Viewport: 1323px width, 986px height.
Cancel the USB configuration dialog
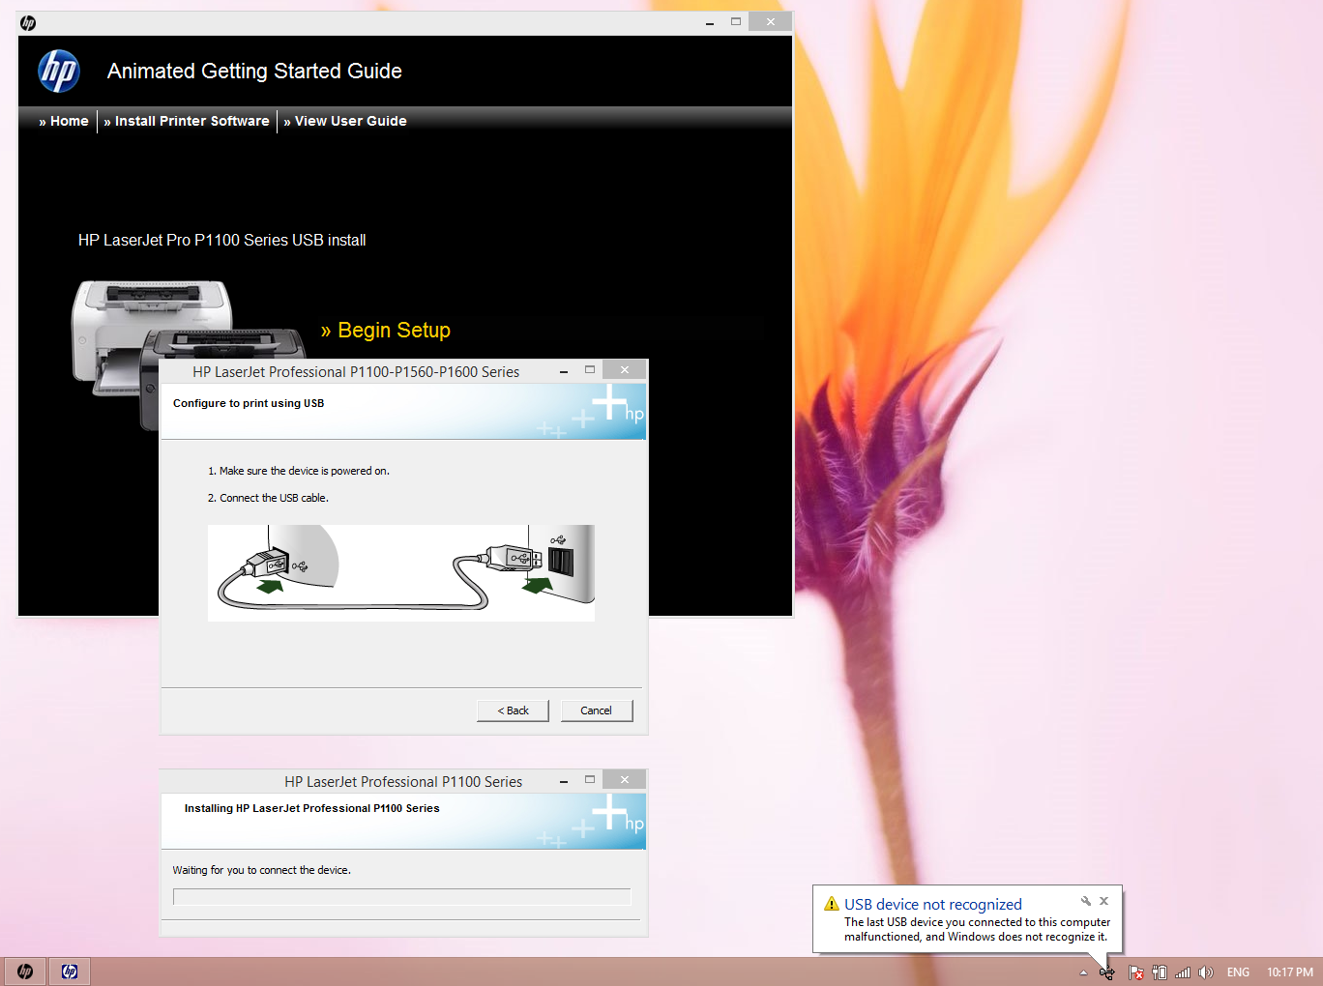[x=596, y=710]
